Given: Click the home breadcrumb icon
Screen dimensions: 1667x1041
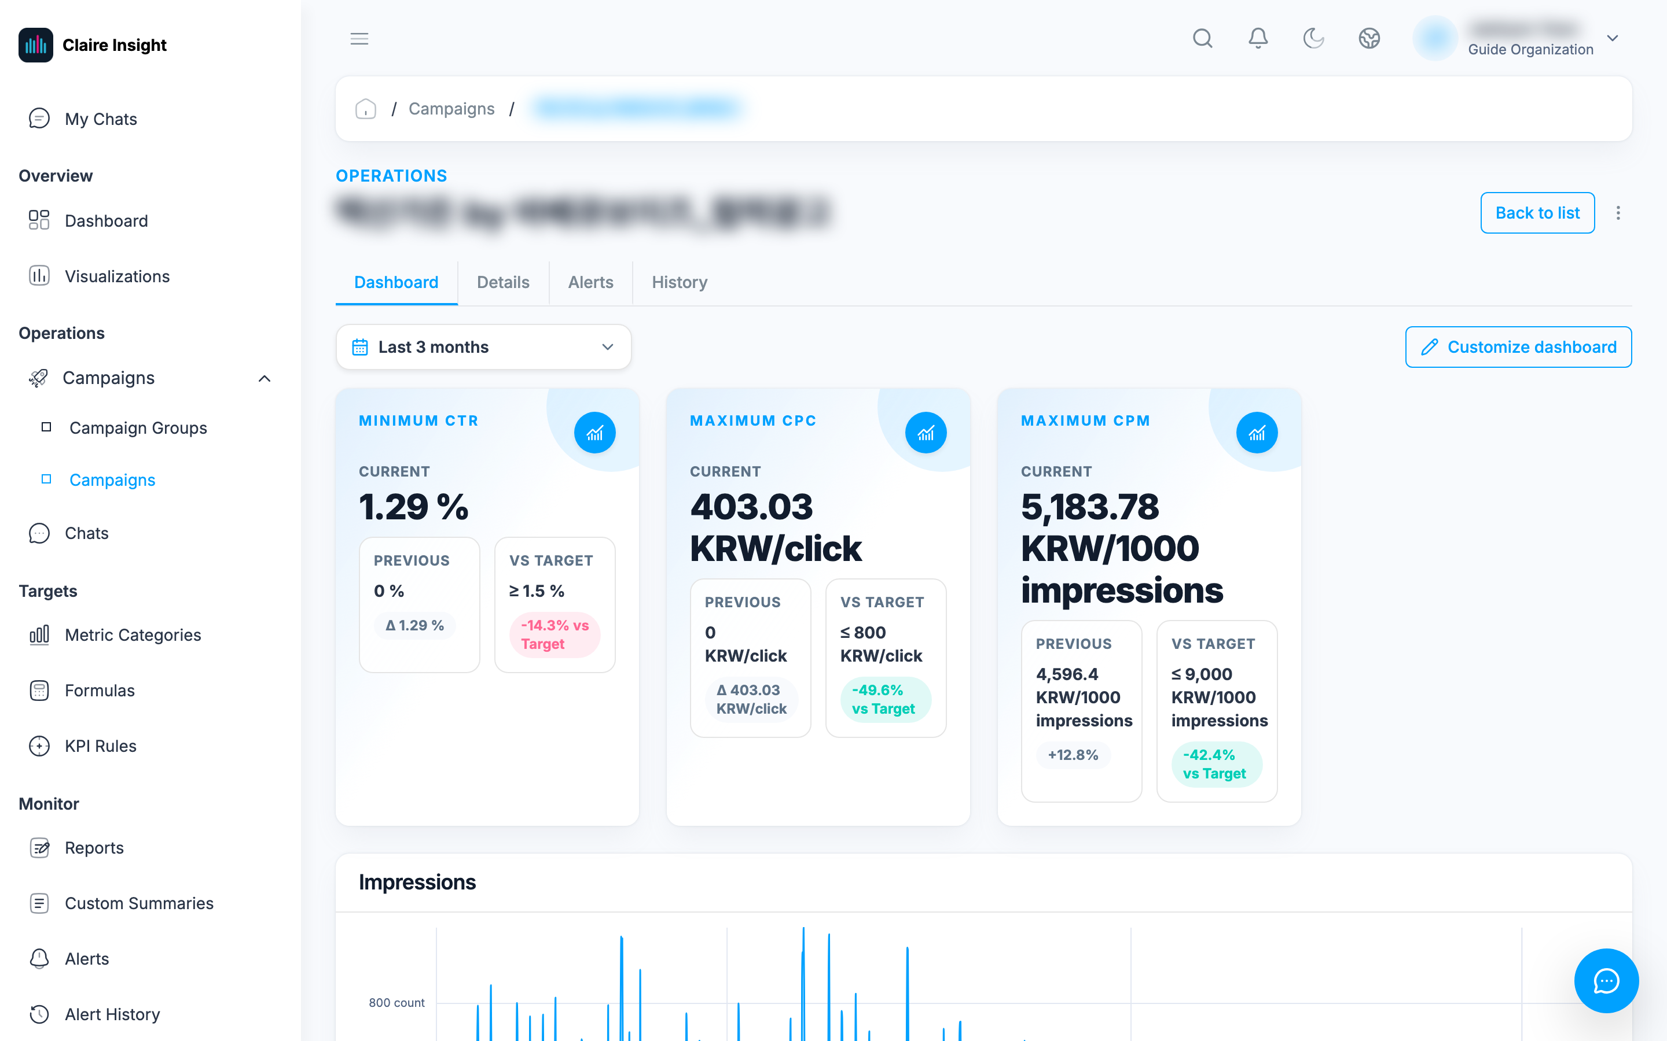Looking at the screenshot, I should 366,109.
